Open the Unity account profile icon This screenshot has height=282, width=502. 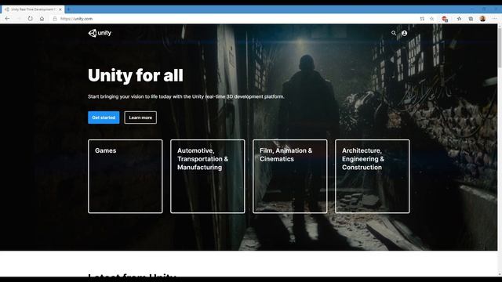[405, 33]
